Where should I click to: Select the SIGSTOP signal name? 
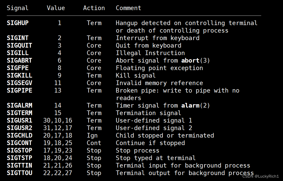19,150
